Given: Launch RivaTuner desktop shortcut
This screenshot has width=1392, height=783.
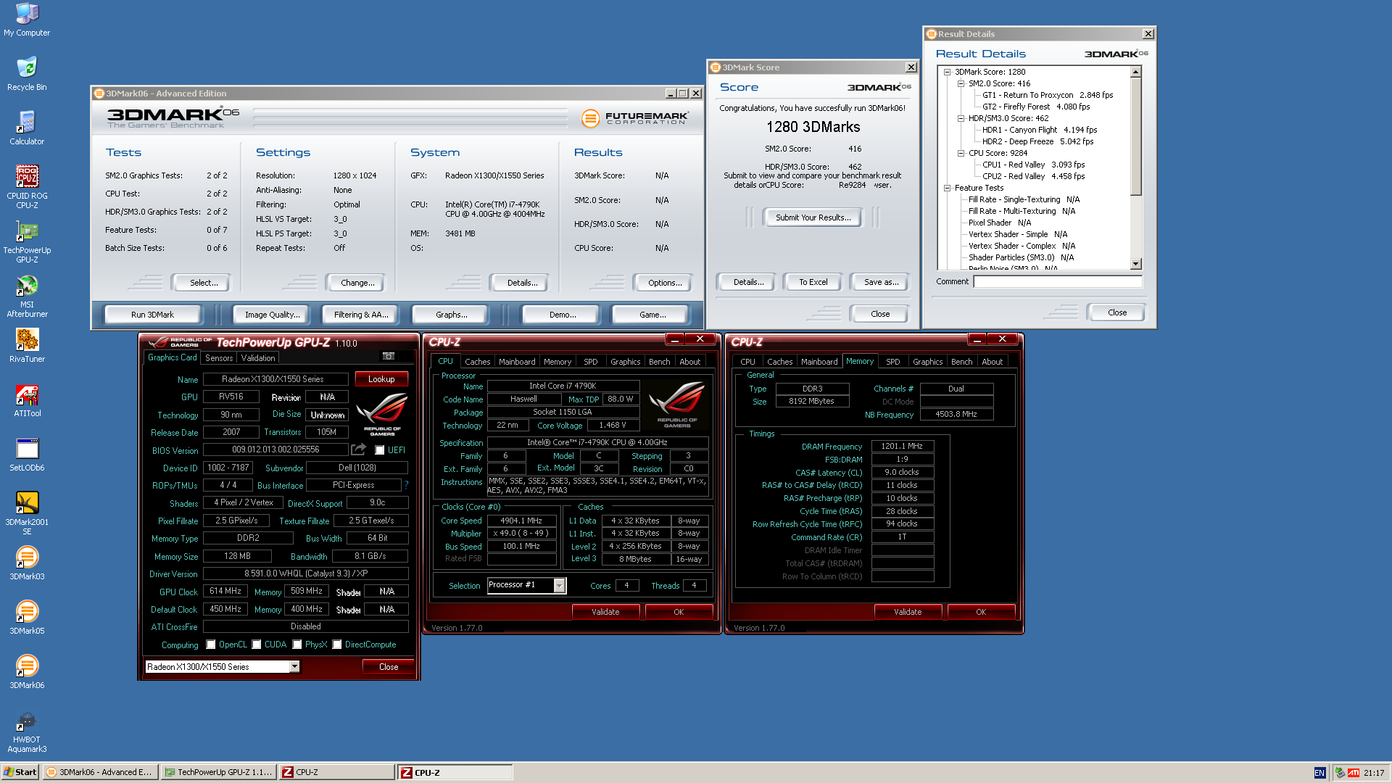Looking at the screenshot, I should pyautogui.click(x=27, y=346).
